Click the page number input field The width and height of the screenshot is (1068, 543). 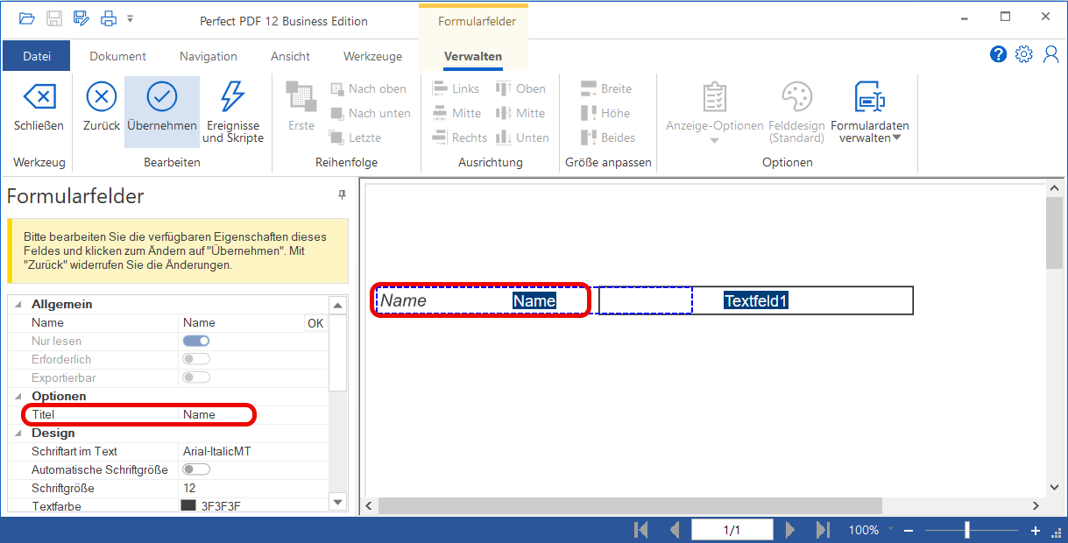click(x=732, y=530)
